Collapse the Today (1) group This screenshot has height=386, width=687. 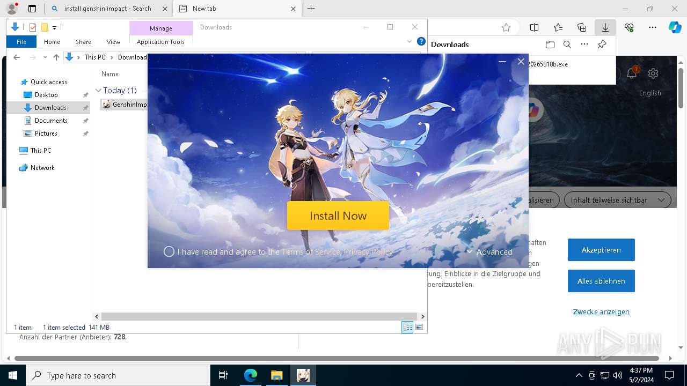(x=98, y=91)
